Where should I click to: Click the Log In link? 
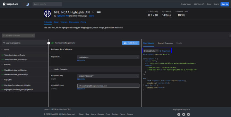pyautogui.click(x=217, y=4)
